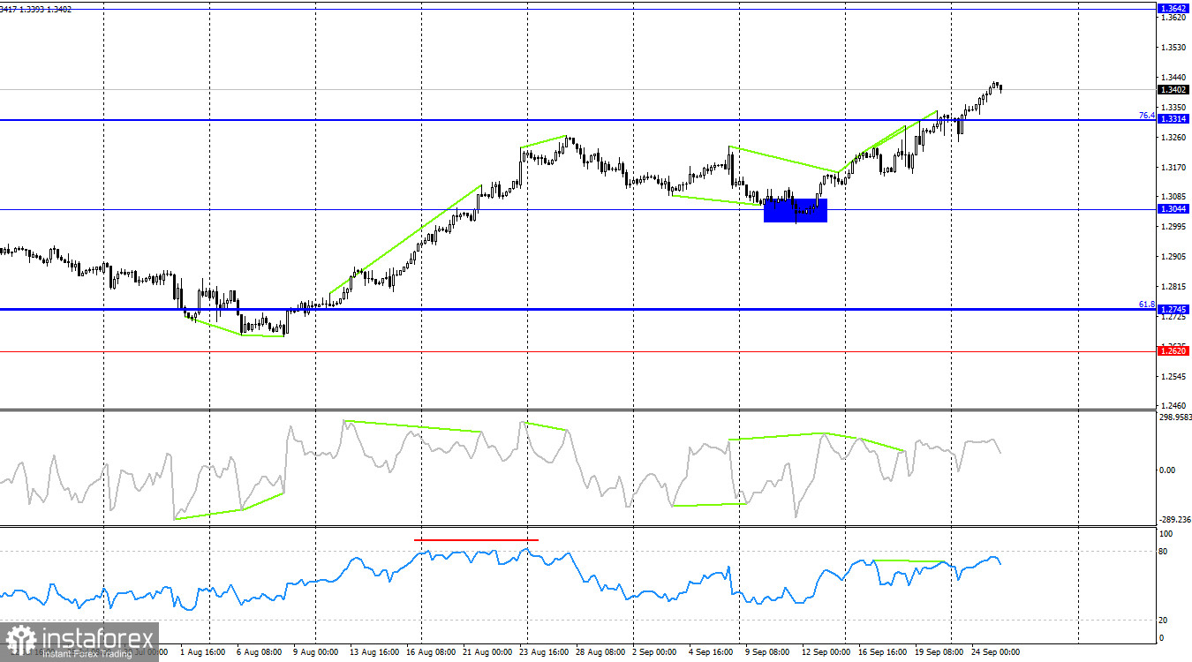
Task: Click the RSI scale value 100
Action: click(1166, 534)
